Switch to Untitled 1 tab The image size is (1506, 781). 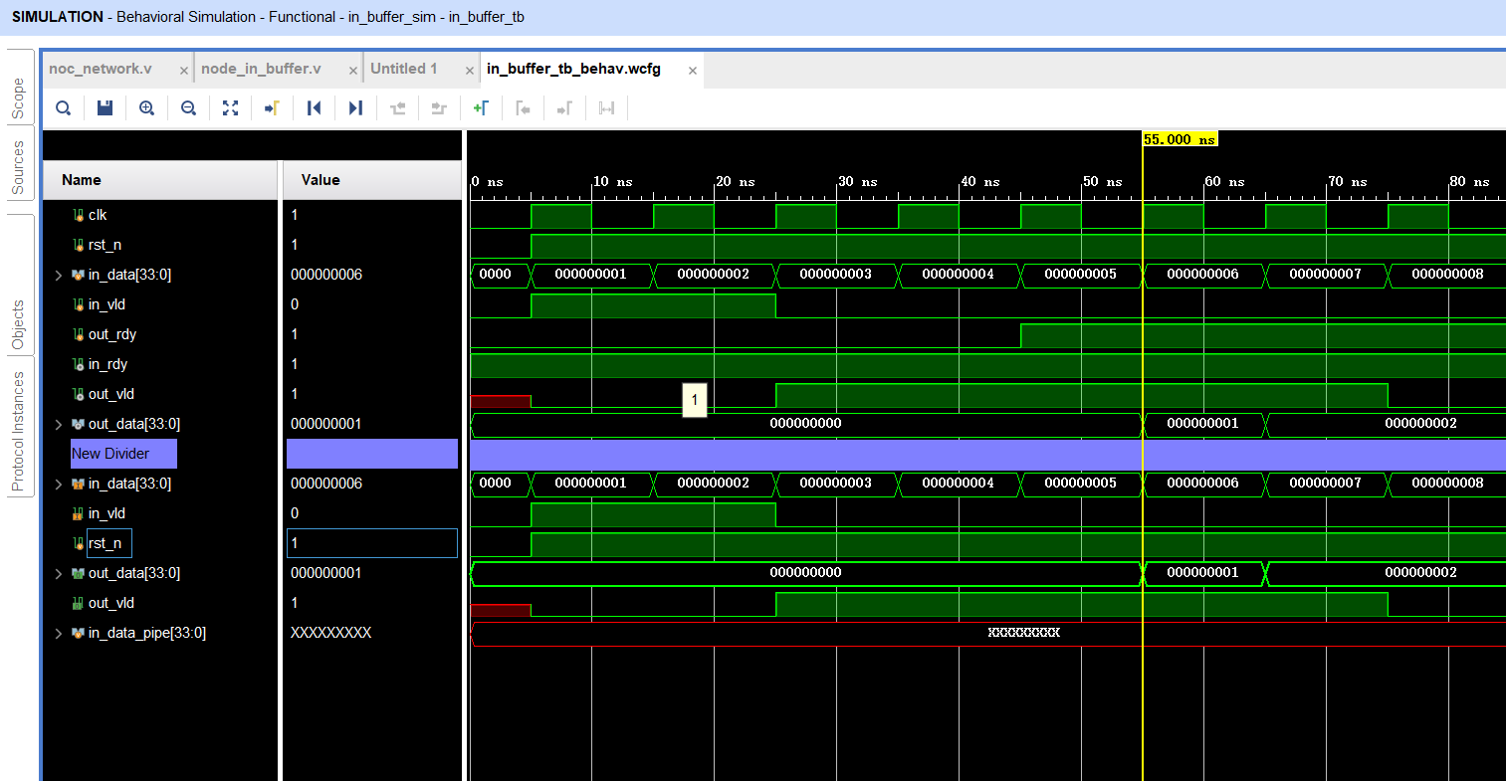[404, 69]
